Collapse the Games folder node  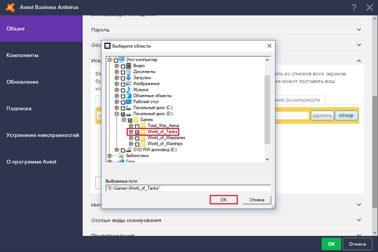pyautogui.click(x=124, y=119)
